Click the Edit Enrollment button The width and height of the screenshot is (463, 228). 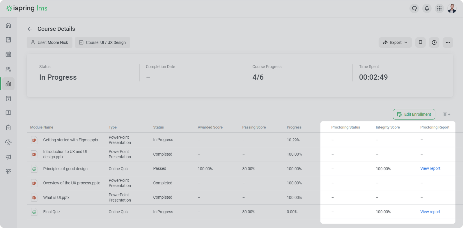(414, 114)
